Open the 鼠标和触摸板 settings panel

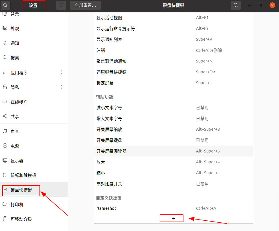(34, 175)
